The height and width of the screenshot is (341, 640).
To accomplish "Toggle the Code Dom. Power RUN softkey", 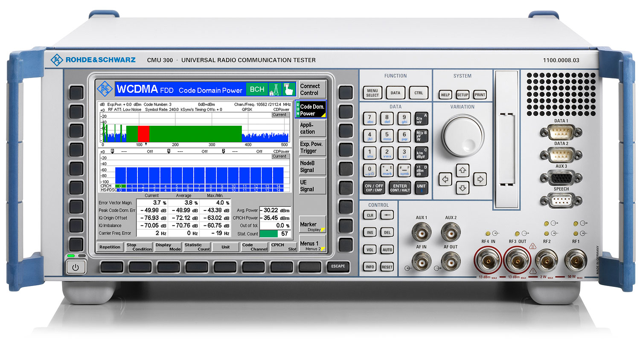I will (x=311, y=110).
